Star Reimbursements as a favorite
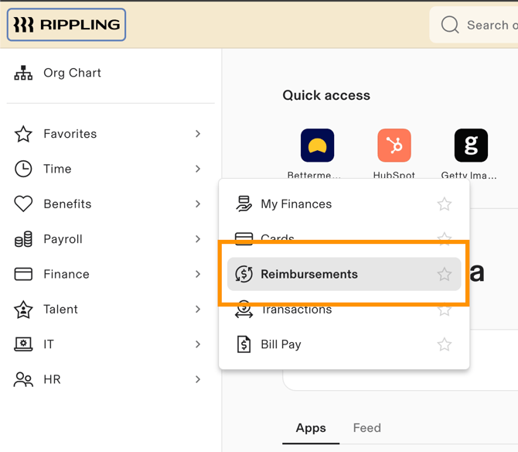The height and width of the screenshot is (452, 518). point(445,274)
